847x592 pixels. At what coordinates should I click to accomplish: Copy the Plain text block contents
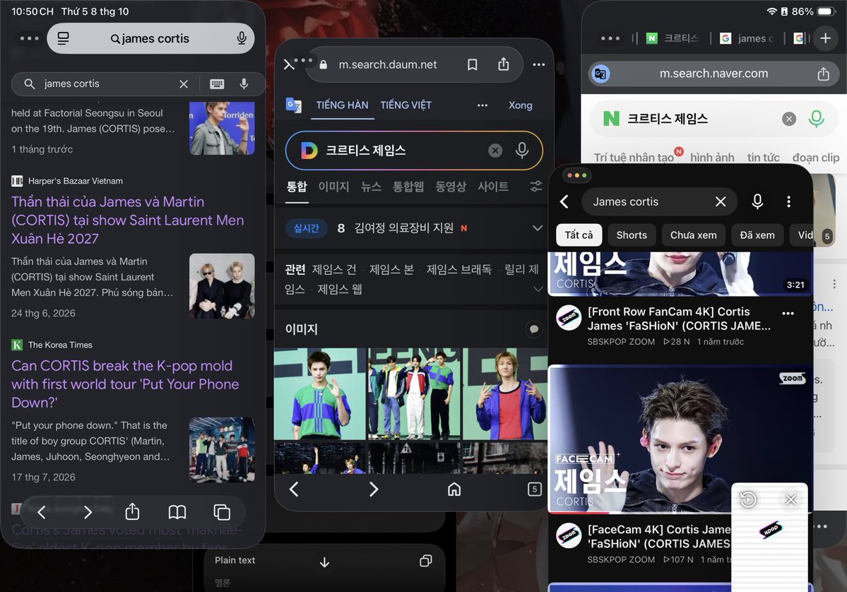[x=426, y=561]
